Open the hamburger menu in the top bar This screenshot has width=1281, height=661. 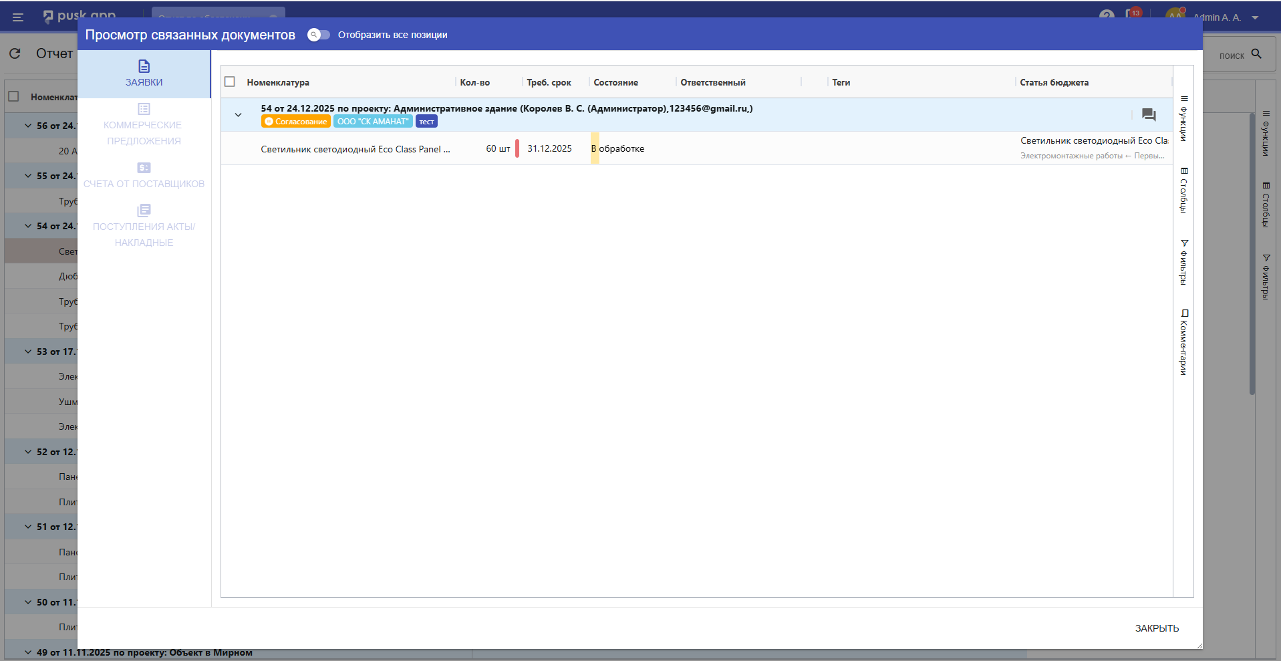18,17
